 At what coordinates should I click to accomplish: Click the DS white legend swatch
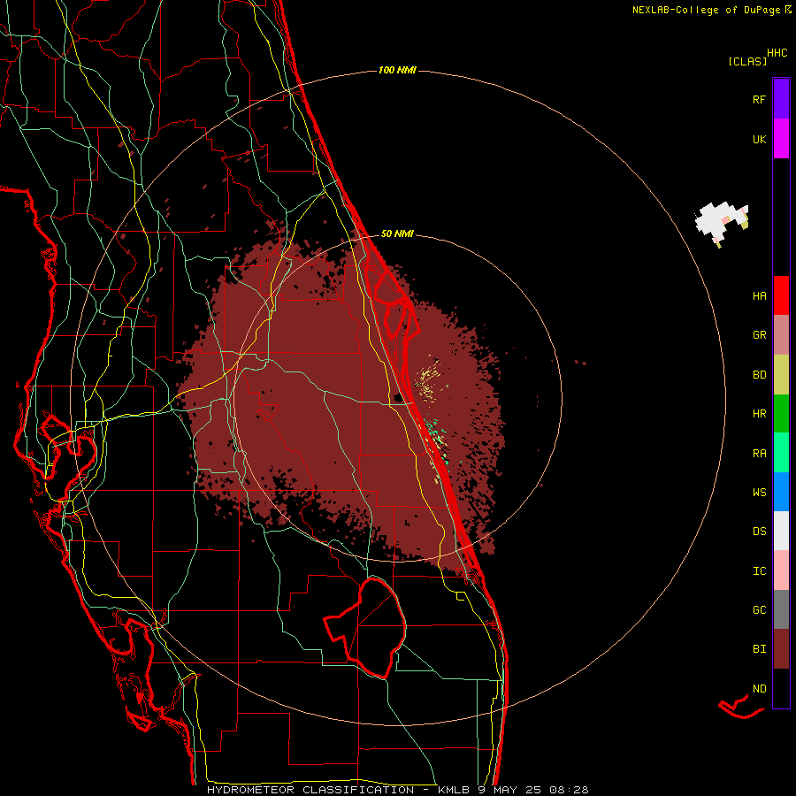(781, 531)
